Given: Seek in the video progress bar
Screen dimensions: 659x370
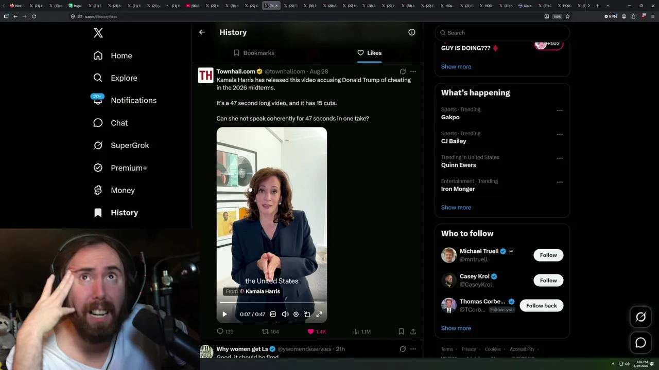Looking at the screenshot, I should 271,303.
